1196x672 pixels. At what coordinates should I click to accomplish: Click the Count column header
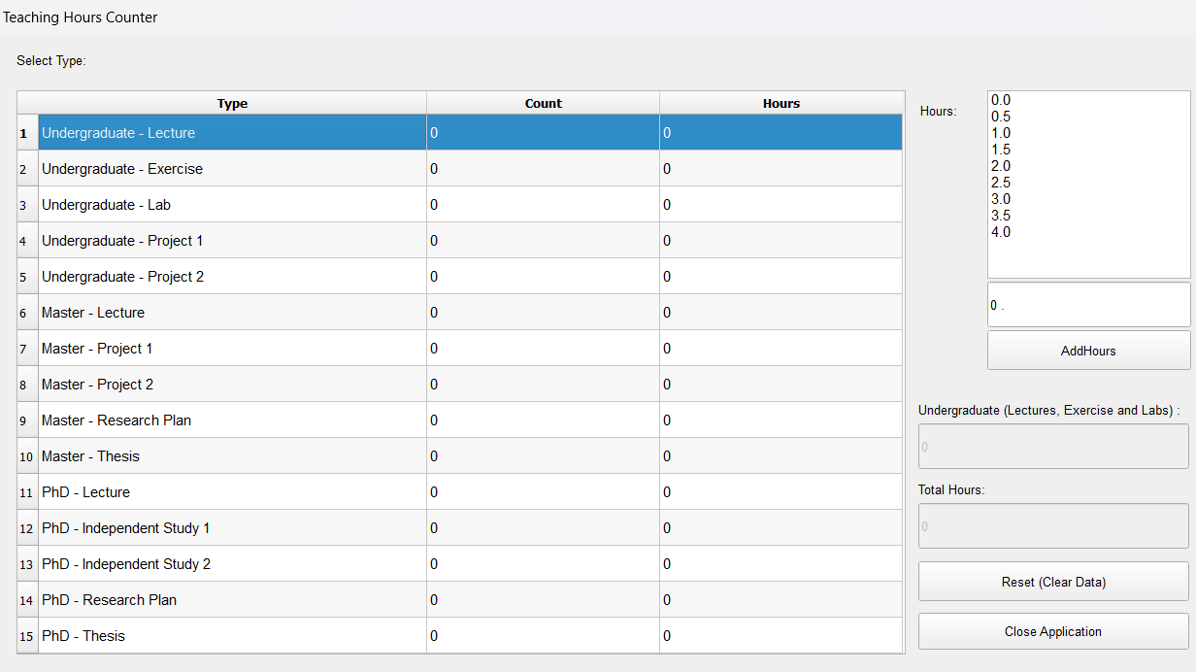[543, 103]
